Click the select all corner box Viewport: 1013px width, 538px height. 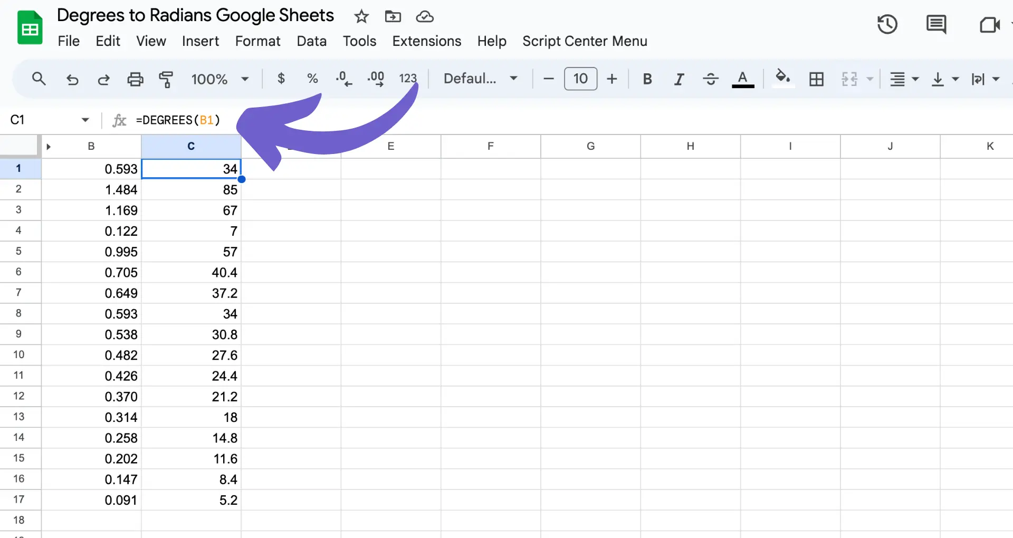coord(20,146)
